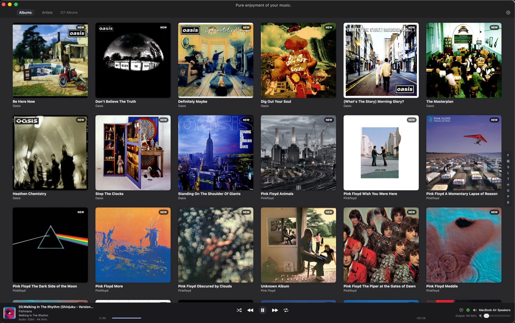
Task: Click the now playing Fishmans artwork
Action: point(9,313)
